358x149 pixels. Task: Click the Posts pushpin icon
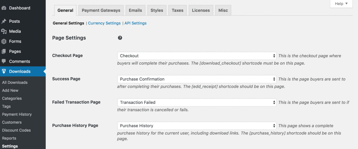click(x=4, y=21)
